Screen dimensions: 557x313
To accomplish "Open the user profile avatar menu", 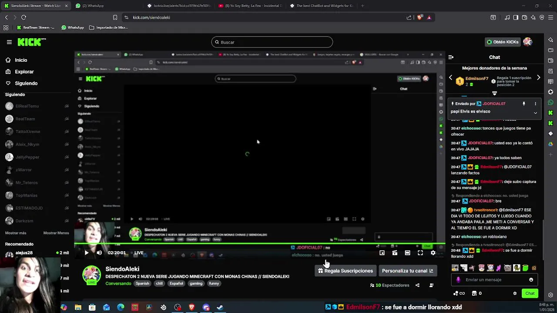I will [x=527, y=42].
